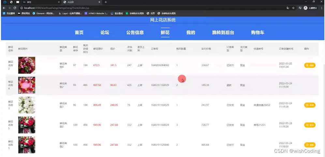Click the paid amount 728.77
Image resolution: width=325 pixels, height=157 pixels.
[x=205, y=125]
